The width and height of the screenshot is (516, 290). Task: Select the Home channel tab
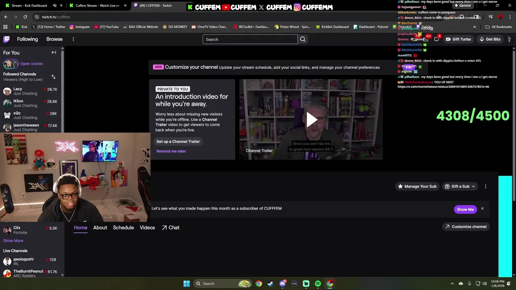[80, 228]
